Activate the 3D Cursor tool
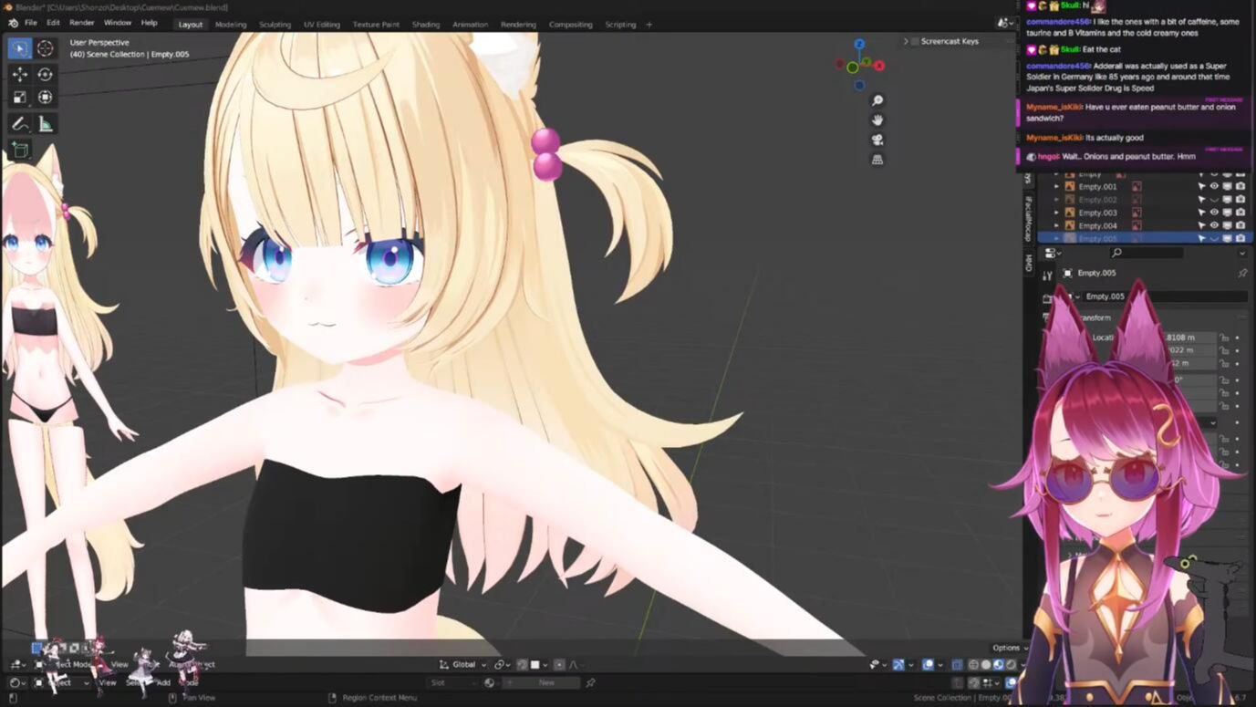The image size is (1256, 707). point(45,48)
